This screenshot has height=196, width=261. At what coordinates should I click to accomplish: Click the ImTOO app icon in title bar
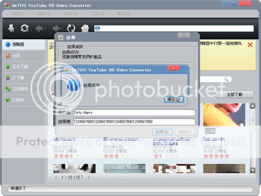[7, 5]
